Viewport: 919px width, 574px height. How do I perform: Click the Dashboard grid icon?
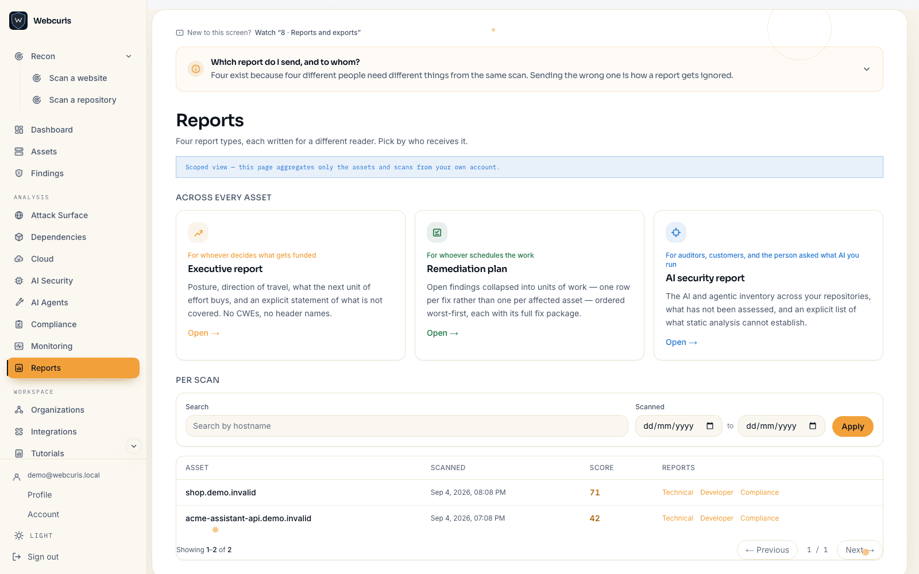19,130
